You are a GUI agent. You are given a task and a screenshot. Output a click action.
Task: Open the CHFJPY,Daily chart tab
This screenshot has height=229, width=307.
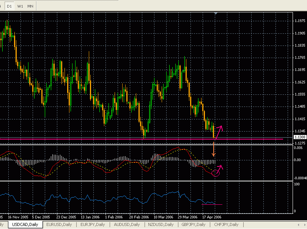[227, 224]
